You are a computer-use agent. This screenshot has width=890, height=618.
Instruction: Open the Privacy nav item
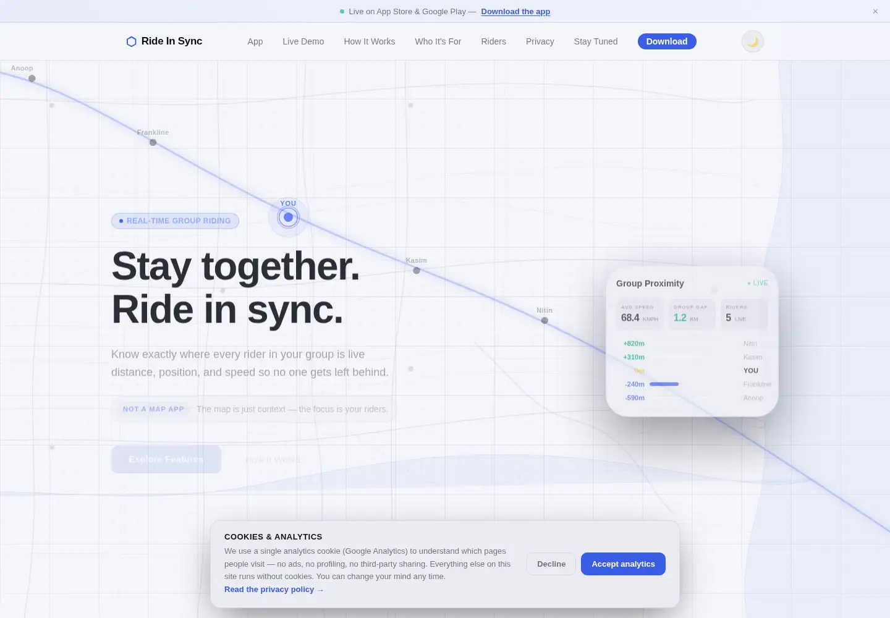point(540,41)
